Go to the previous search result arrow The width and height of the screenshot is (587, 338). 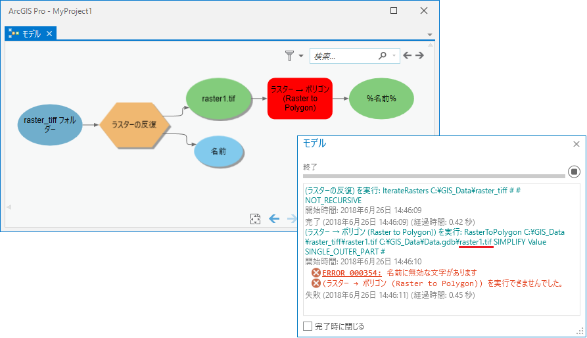click(408, 55)
